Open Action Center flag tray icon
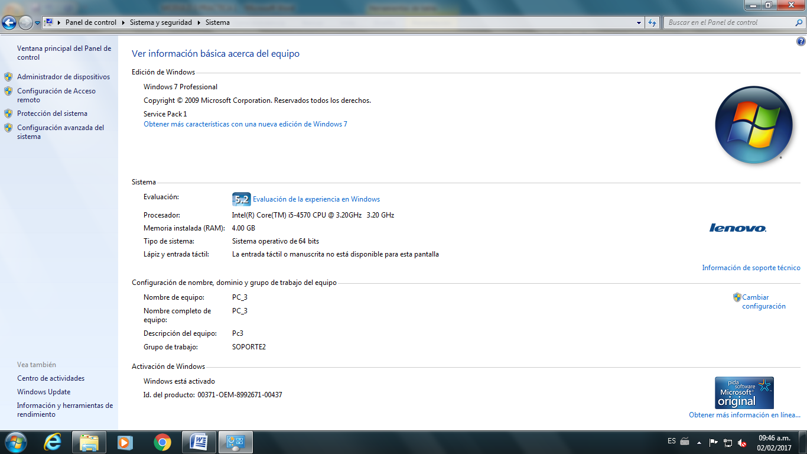 point(714,442)
